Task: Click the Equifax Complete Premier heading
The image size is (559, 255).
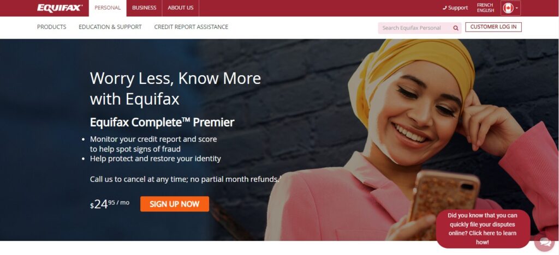Action: click(x=162, y=123)
